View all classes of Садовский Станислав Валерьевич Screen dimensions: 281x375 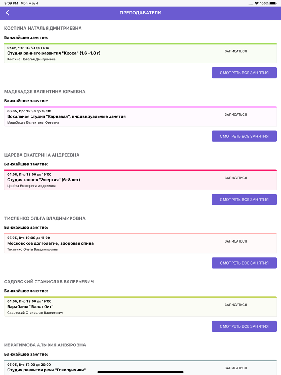coord(244,326)
